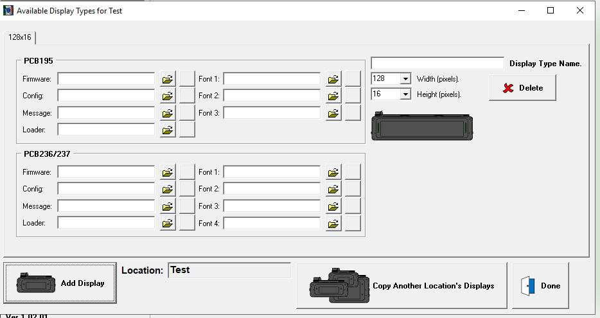Click folder icon beside PCB195 Loader
This screenshot has height=318, width=600.
168,129
